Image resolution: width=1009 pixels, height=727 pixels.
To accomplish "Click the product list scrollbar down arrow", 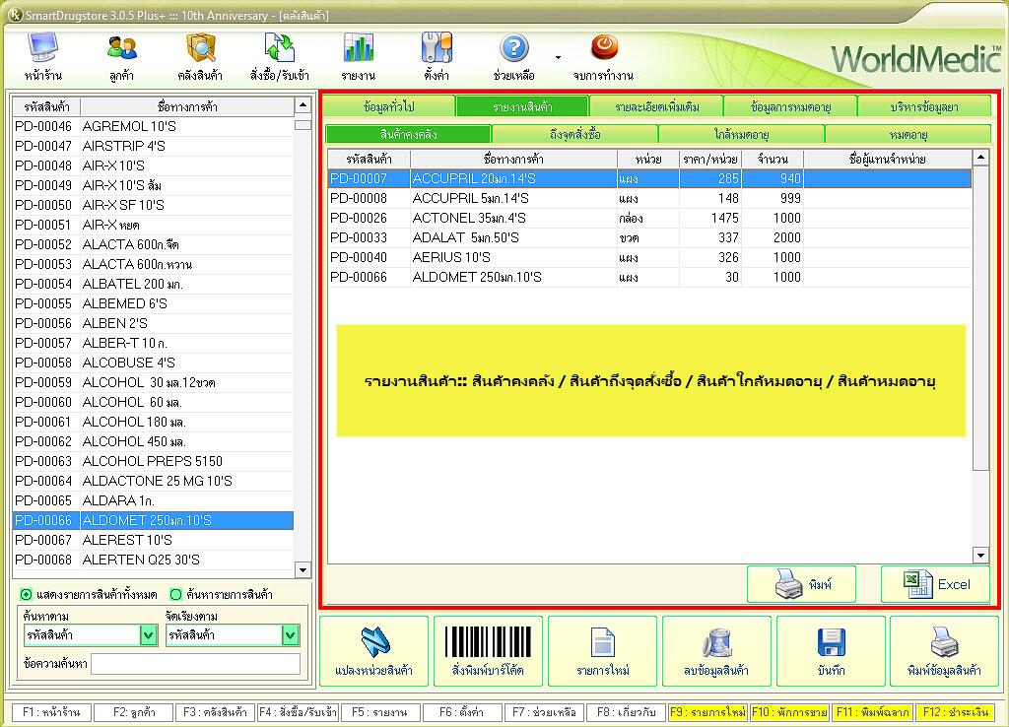I will point(303,570).
